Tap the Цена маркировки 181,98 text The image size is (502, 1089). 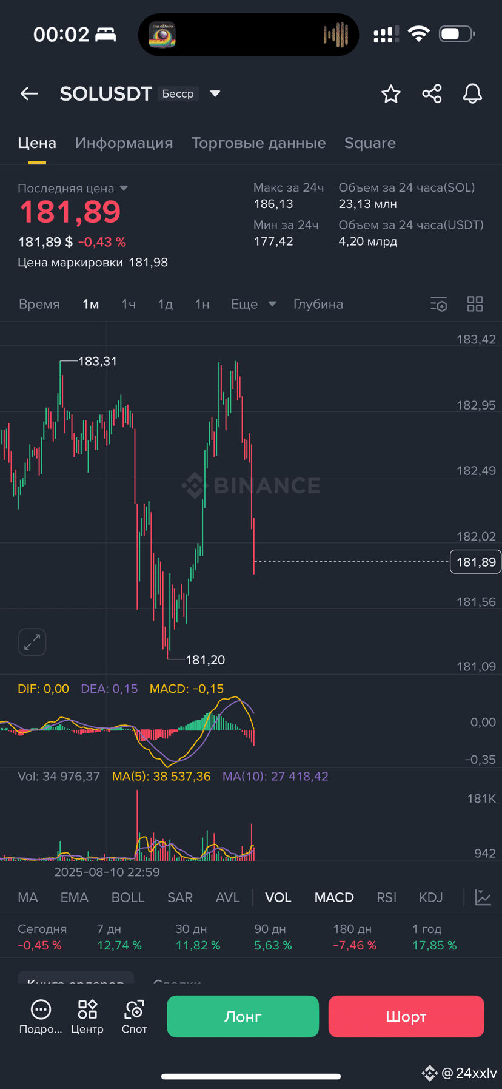click(x=93, y=263)
